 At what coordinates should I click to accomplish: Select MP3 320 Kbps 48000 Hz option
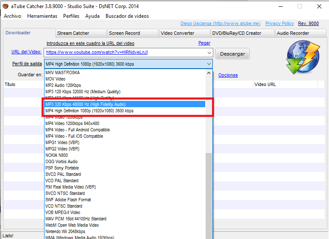pyautogui.click(x=125, y=104)
